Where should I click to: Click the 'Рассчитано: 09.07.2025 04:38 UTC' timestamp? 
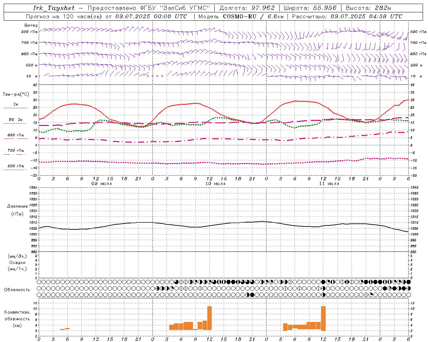[x=347, y=16]
